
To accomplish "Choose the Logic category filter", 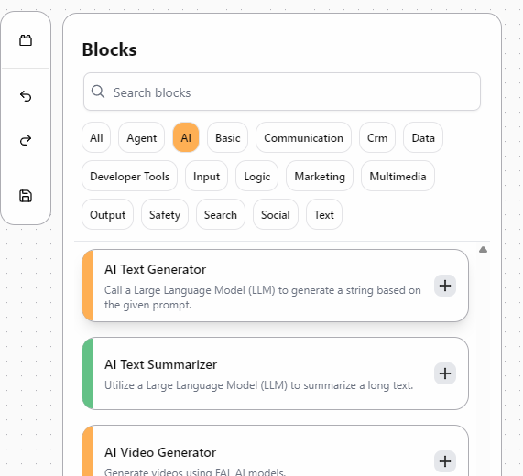I will pos(256,176).
